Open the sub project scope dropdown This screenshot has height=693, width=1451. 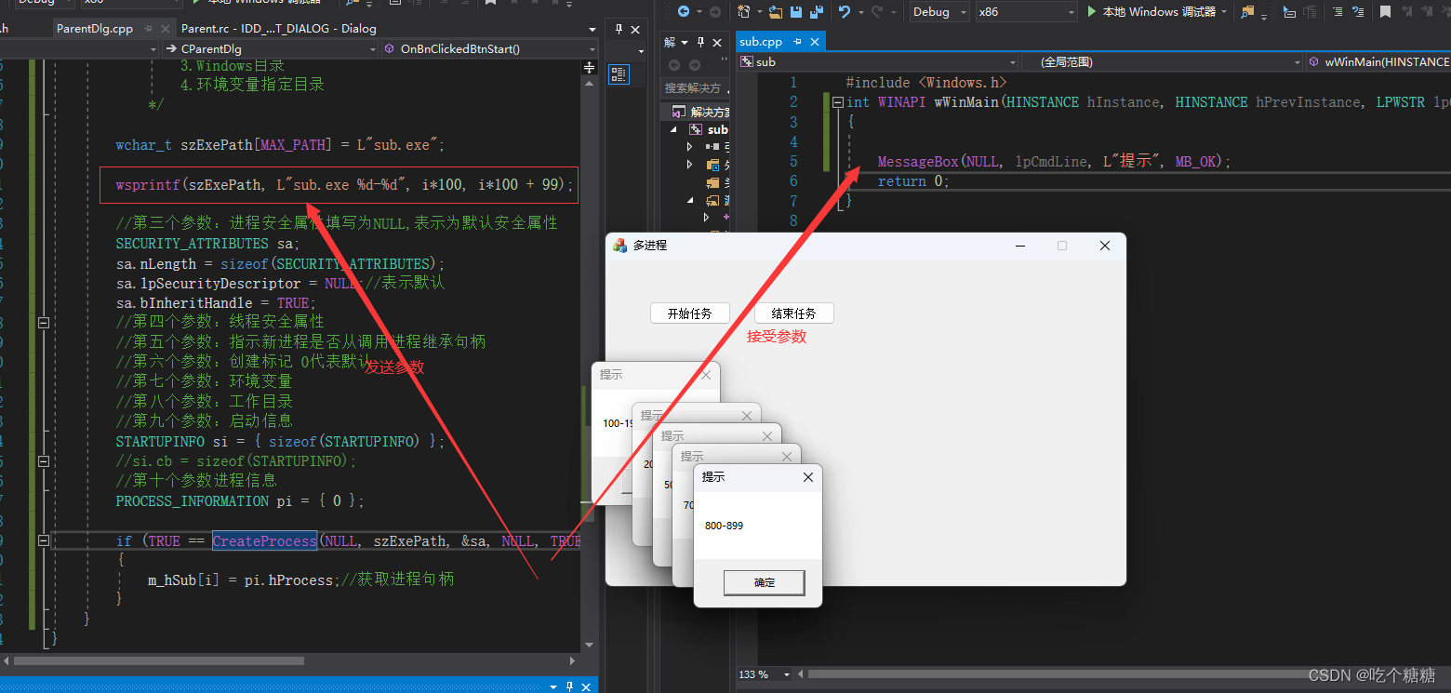click(x=877, y=62)
